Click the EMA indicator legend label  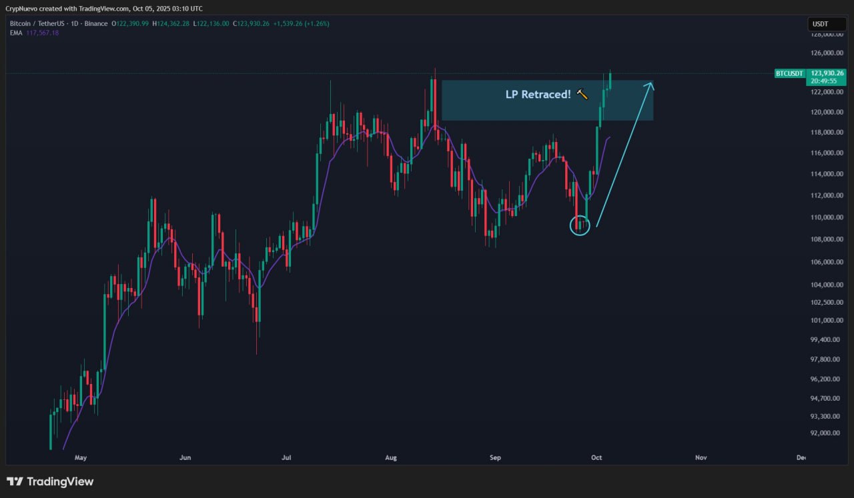pyautogui.click(x=15, y=33)
